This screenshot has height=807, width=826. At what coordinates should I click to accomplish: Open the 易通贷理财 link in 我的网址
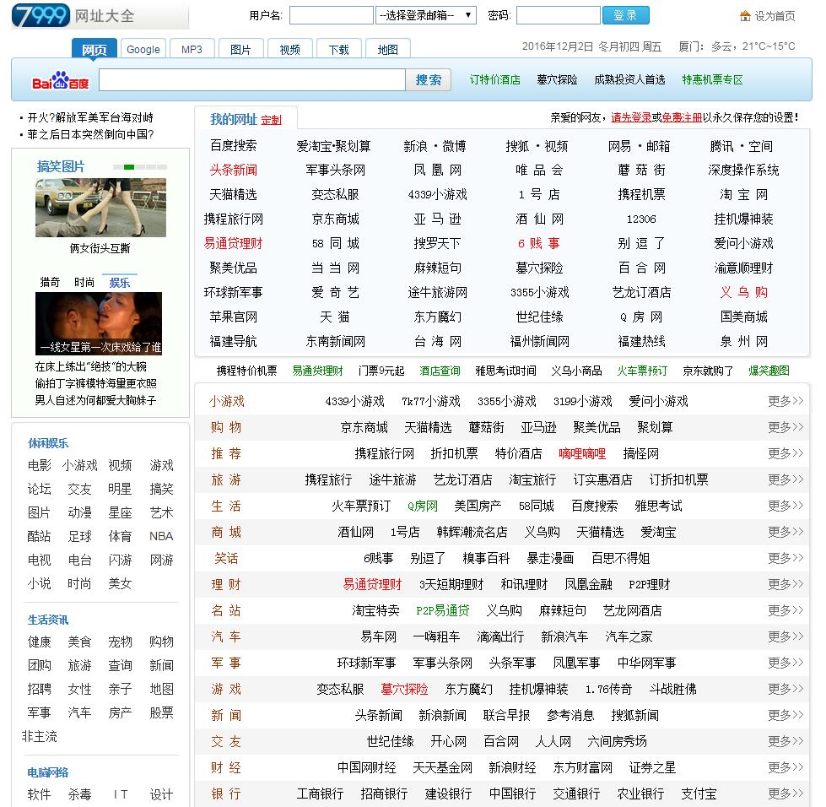pos(234,243)
